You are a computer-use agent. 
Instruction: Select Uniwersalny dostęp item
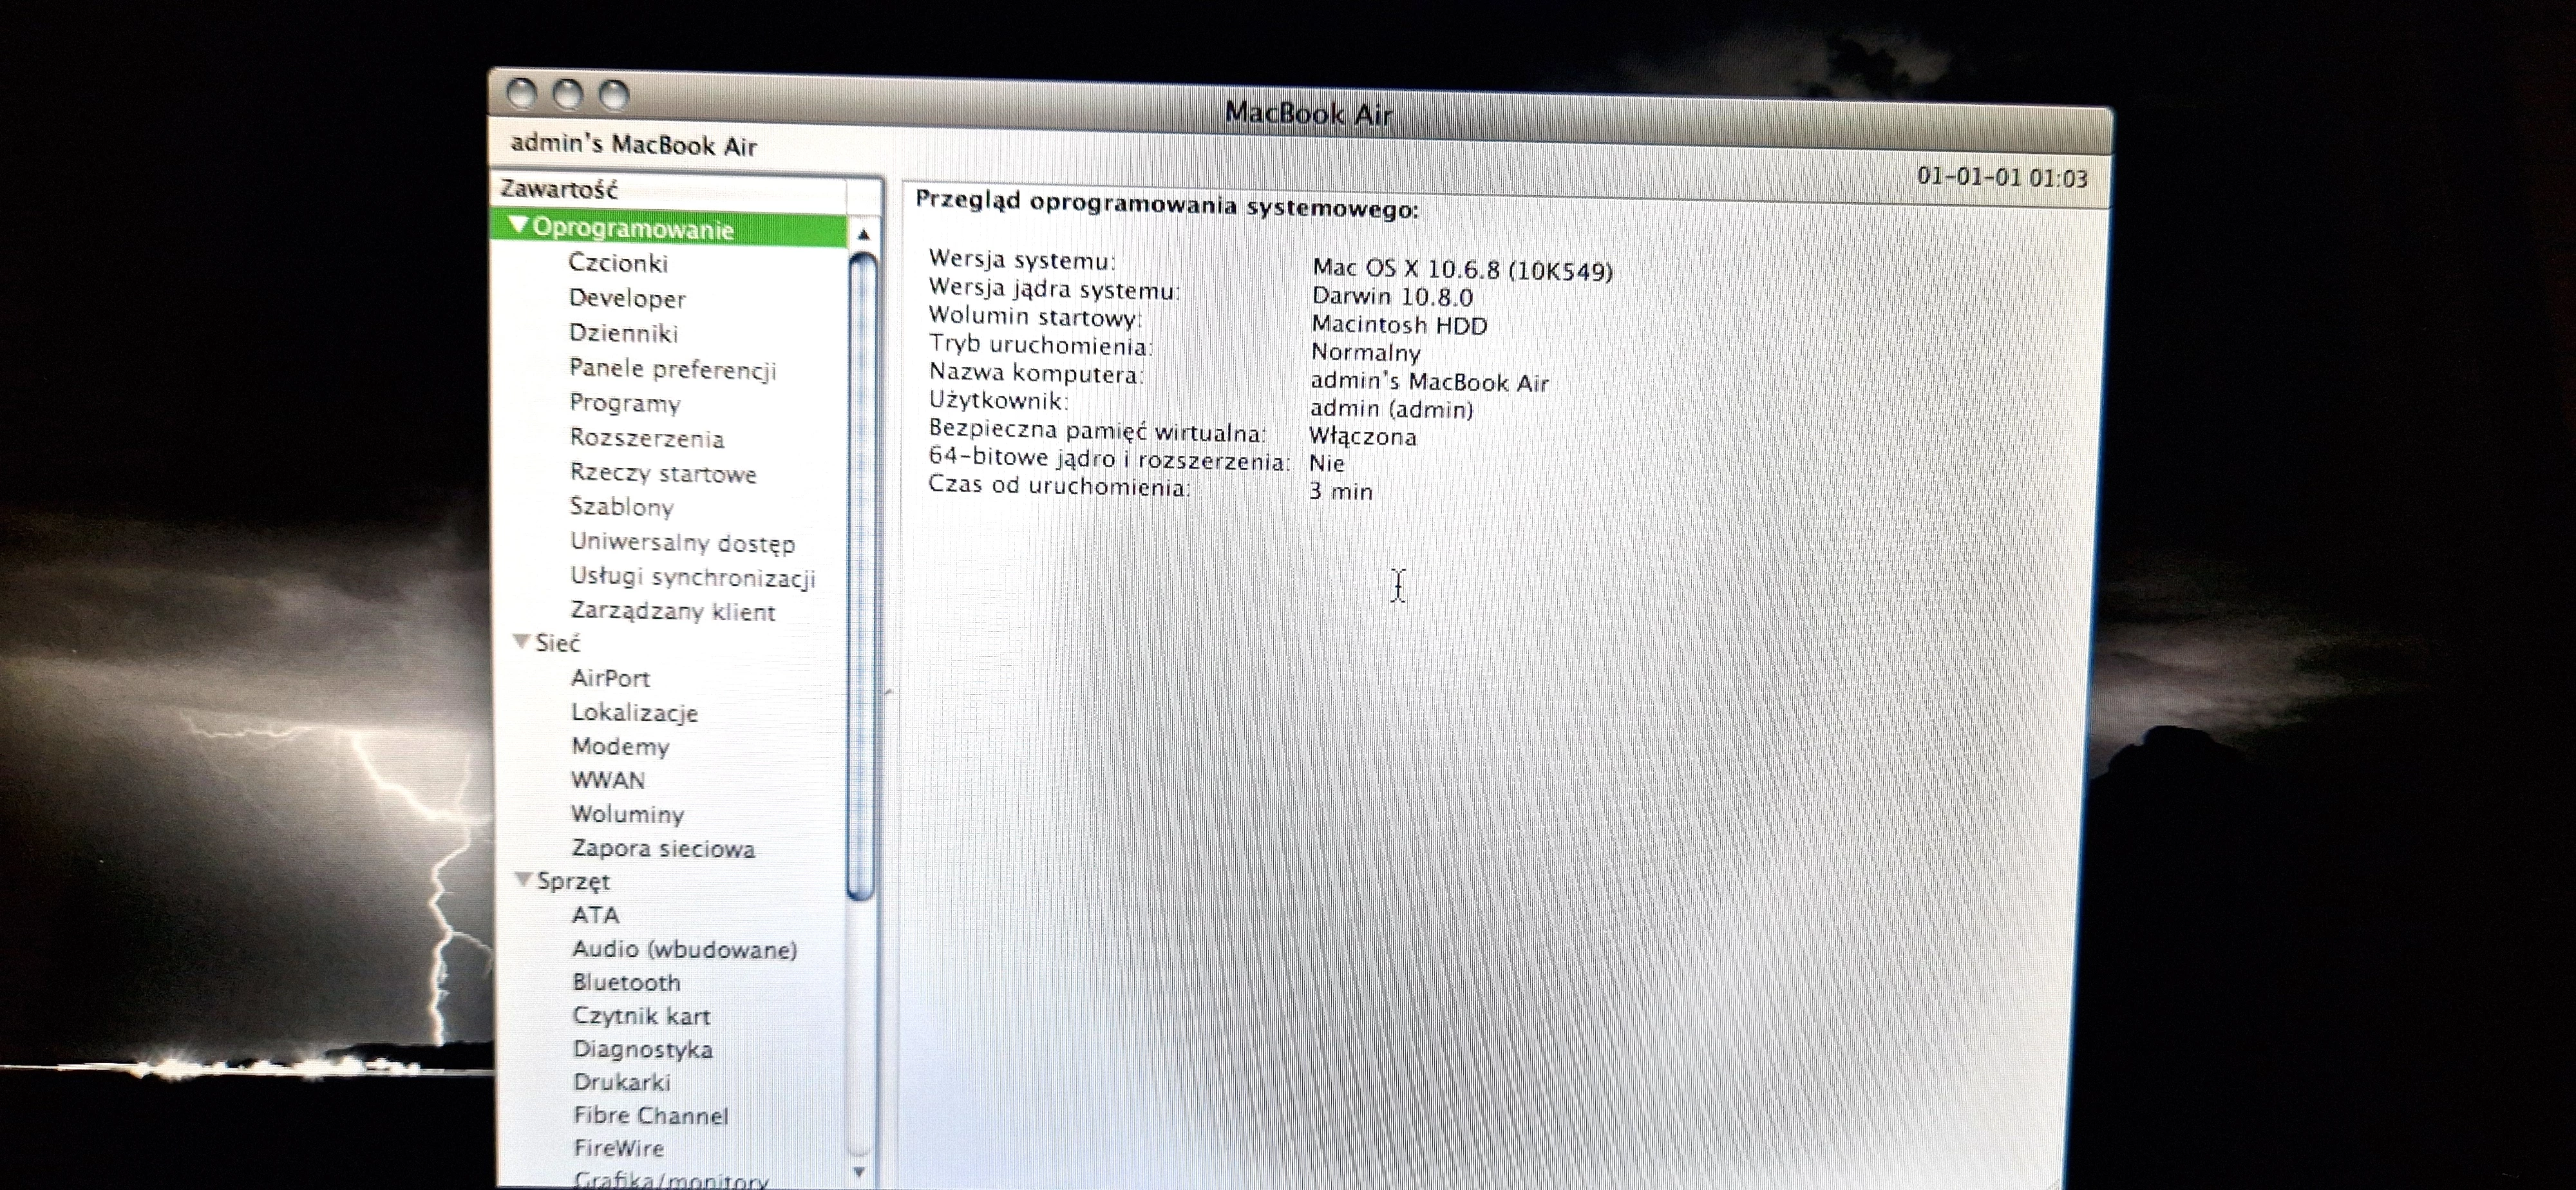(x=683, y=543)
